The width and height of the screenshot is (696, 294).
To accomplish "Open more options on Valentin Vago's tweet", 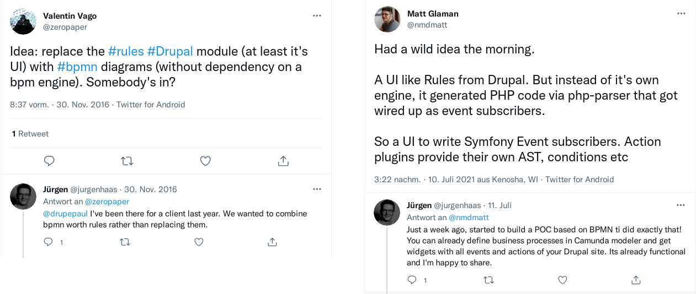I will click(x=317, y=16).
